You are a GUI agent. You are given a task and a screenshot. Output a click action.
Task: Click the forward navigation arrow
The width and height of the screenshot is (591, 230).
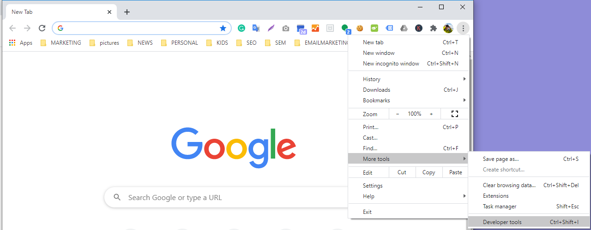pos(27,28)
